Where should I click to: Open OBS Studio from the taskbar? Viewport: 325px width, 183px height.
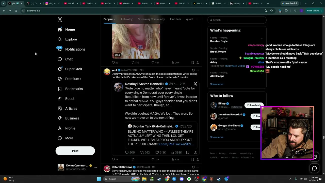197,179
